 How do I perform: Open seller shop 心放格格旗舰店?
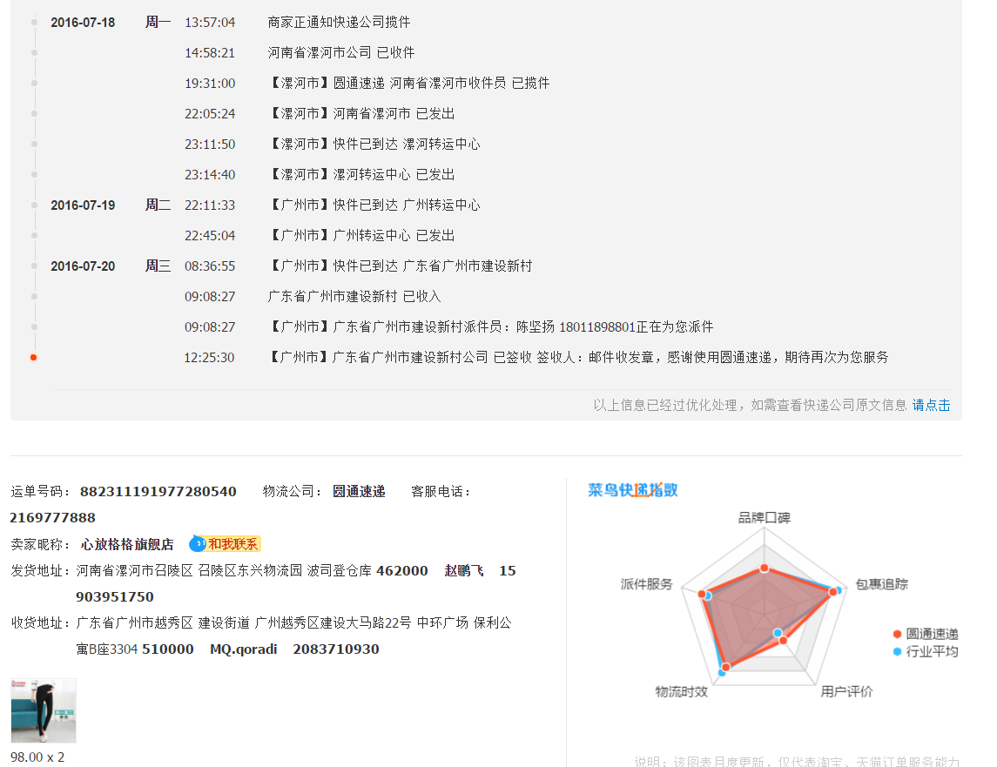(x=127, y=544)
